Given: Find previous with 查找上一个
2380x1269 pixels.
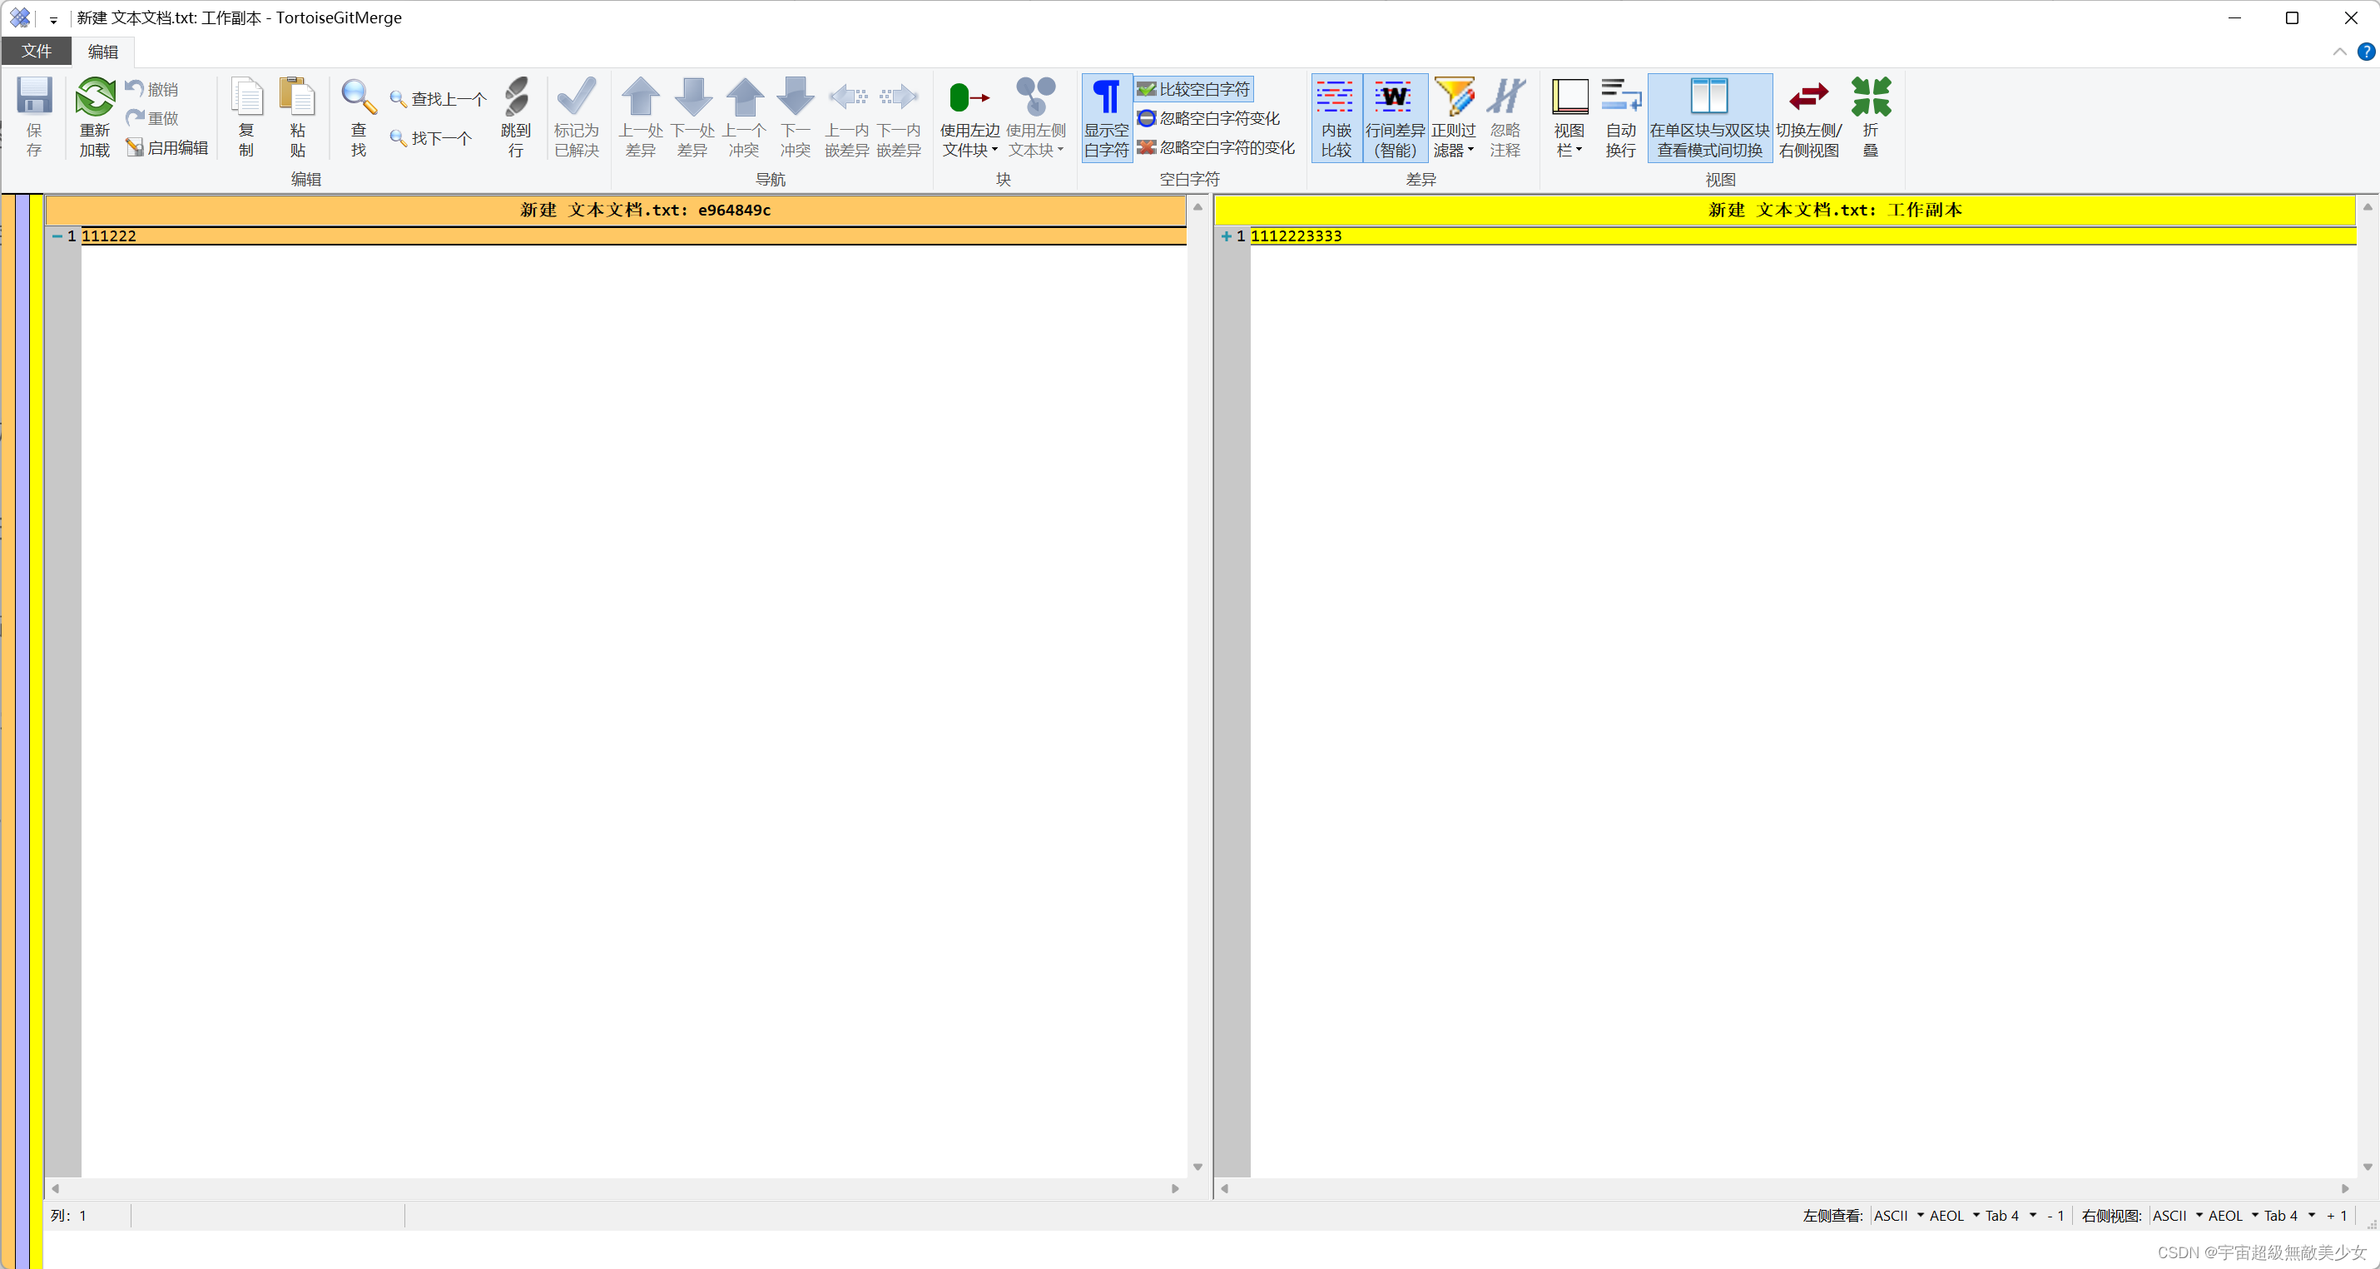Looking at the screenshot, I should [x=438, y=99].
